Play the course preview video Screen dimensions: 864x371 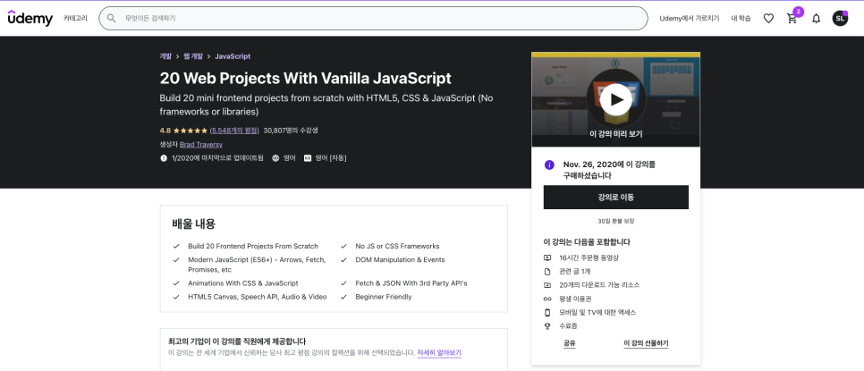616,99
